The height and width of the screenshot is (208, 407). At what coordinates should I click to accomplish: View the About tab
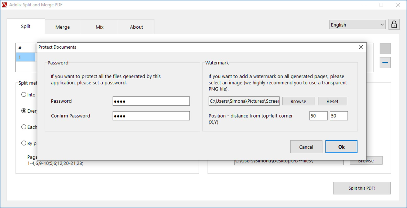[136, 27]
